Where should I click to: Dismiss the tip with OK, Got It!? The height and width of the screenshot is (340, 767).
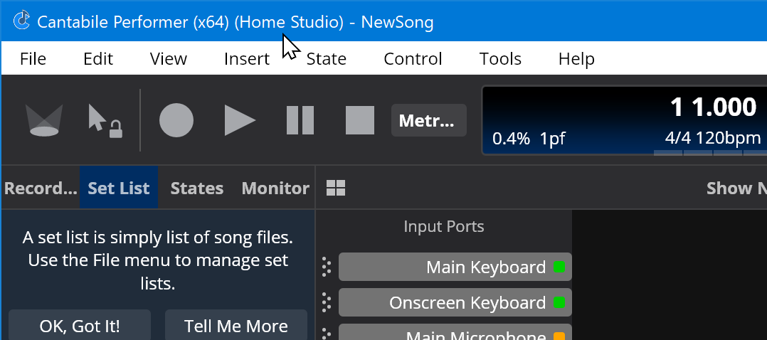pyautogui.click(x=79, y=325)
